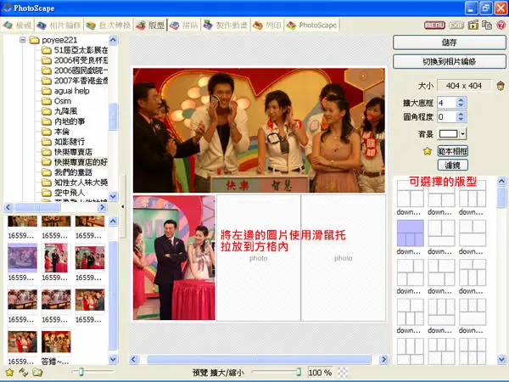509x382 pixels.
Task: Click the red MENU icon
Action: pyautogui.click(x=434, y=25)
